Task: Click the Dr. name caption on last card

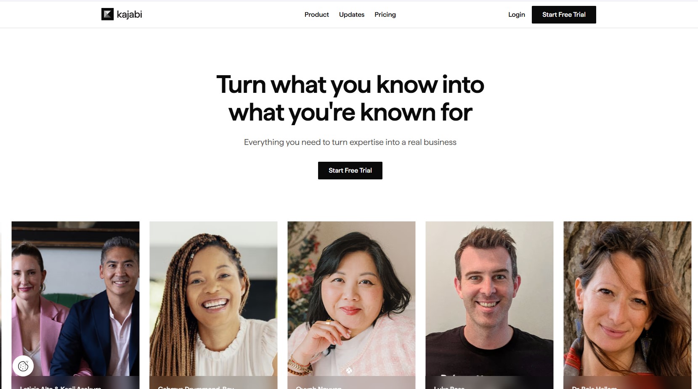Action: point(594,387)
